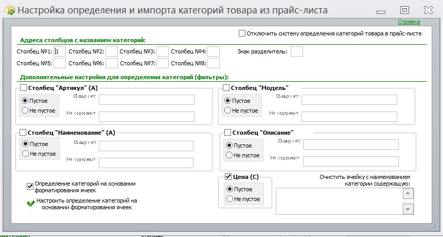The height and width of the screenshot is (237, 443).
Task: Click the 'Не содержит' field in the Описание group
Action: (351, 161)
